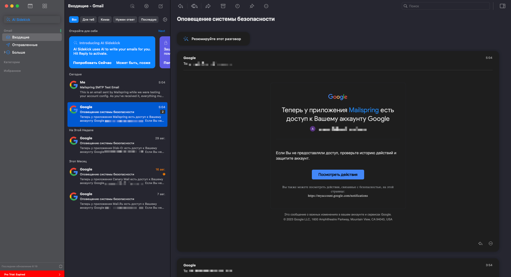The image size is (511, 277).
Task: Click the AI sparkle icon above the message list
Action: point(132,6)
